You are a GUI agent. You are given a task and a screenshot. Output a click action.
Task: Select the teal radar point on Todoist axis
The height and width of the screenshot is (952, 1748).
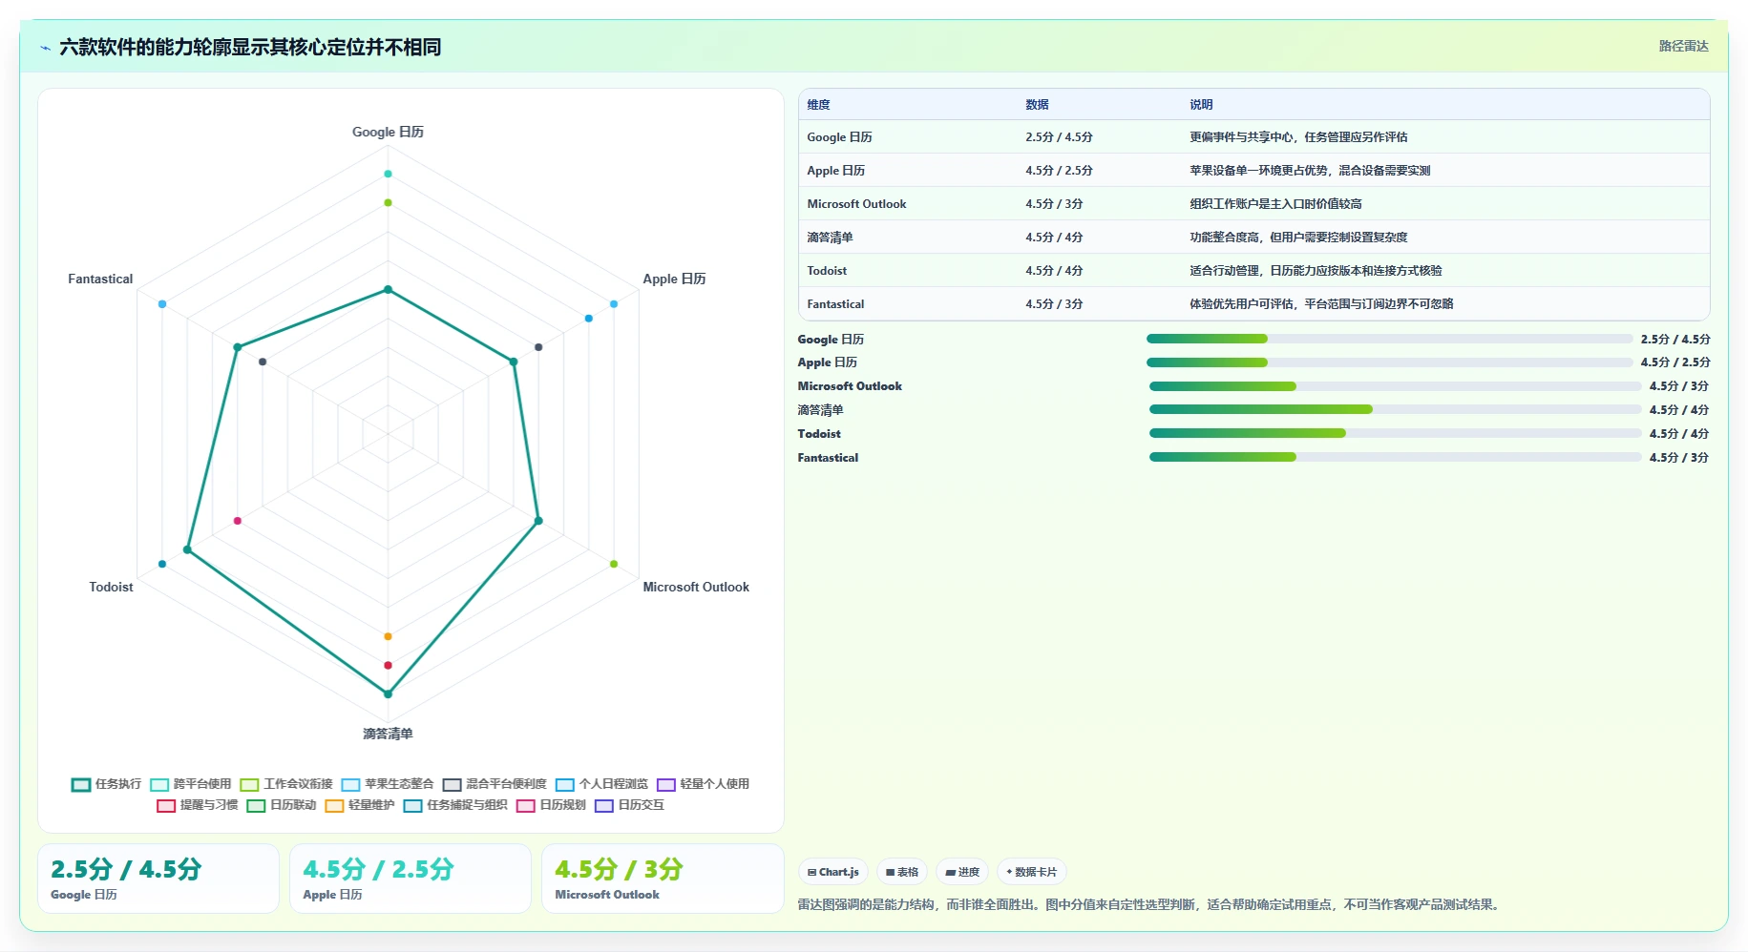(187, 549)
